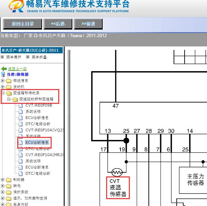The width and height of the screenshot is (207, 206).
Task: Click the page icon of 系统说明 under CVT:RE0F09B
Action: click(20, 112)
